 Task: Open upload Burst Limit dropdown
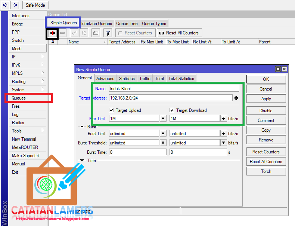tap(163, 134)
